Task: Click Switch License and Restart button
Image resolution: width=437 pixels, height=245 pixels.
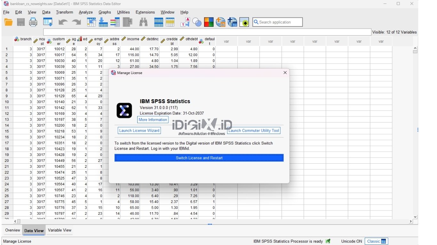Action: pos(199,158)
